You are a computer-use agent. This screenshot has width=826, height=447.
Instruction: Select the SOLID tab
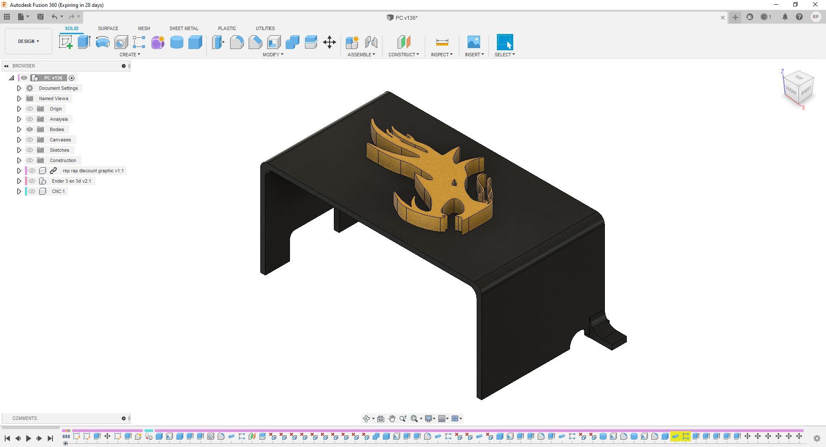(x=71, y=28)
